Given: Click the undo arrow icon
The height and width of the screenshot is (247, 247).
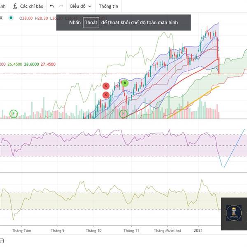Looking at the screenshot, I should coord(52,6).
